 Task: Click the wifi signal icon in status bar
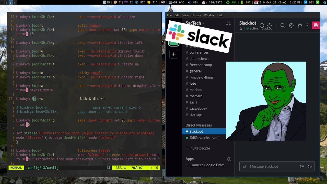(x=305, y=2)
